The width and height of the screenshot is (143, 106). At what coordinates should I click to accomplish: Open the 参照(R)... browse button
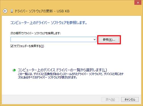pyautogui.click(x=109, y=40)
